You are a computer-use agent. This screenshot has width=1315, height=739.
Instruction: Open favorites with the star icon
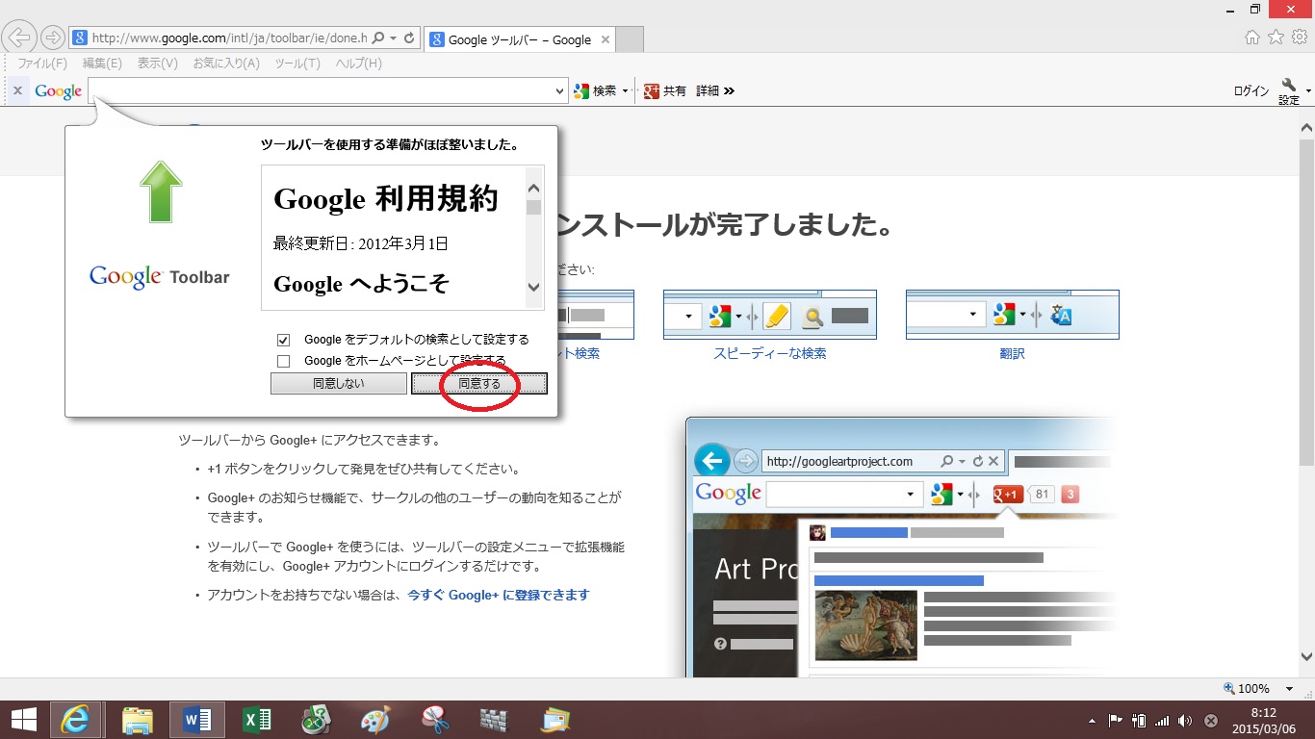tap(1276, 38)
